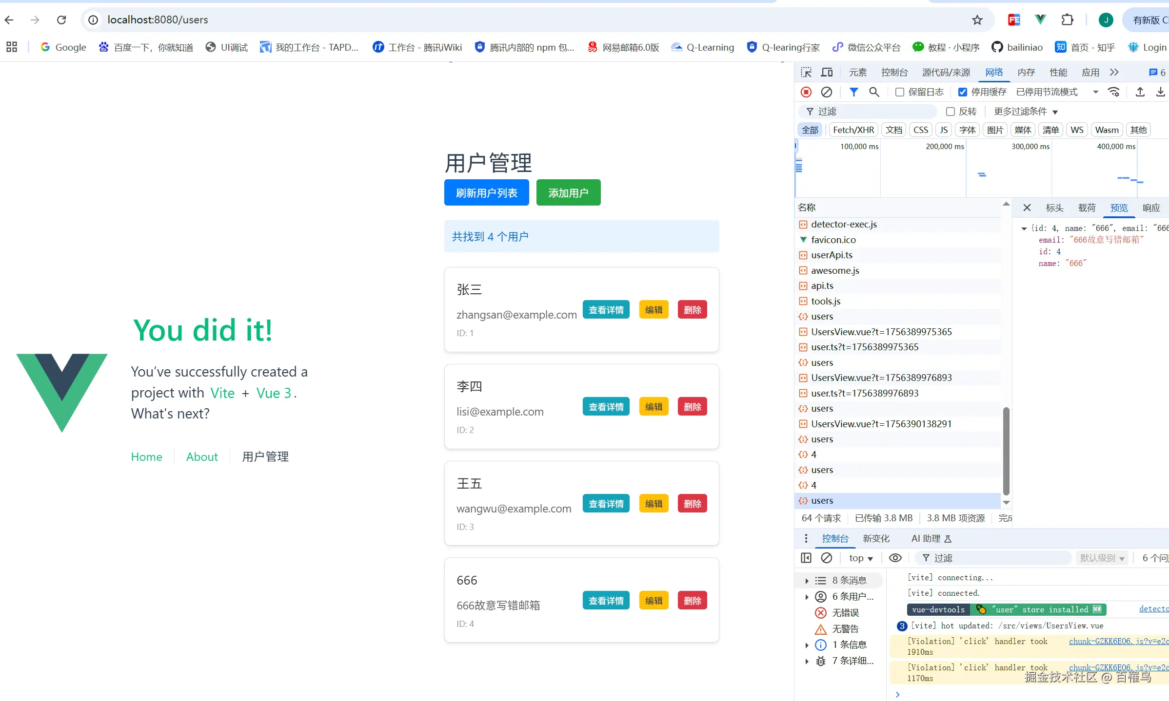Select the inspect element picker icon

[806, 73]
